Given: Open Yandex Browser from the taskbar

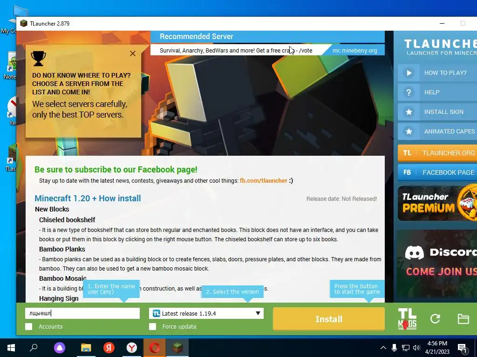Looking at the screenshot, I should (132, 348).
